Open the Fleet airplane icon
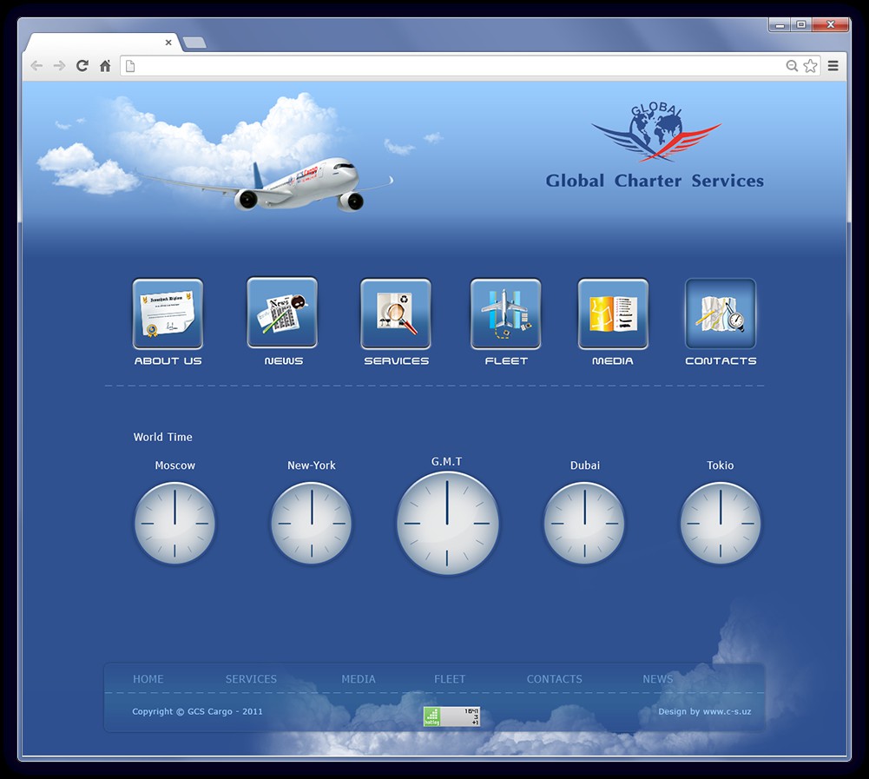The width and height of the screenshot is (869, 779). coord(505,314)
